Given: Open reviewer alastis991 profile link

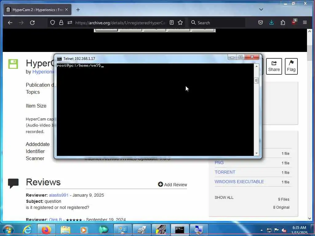Looking at the screenshot, I should [x=59, y=195].
